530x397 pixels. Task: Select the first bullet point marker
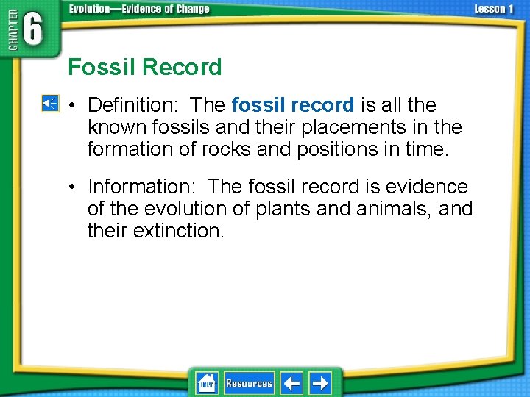pos(71,105)
